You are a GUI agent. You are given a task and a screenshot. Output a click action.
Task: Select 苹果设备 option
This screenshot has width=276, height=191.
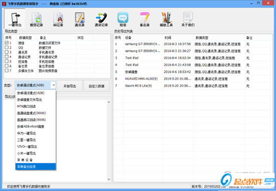[x=36, y=160]
